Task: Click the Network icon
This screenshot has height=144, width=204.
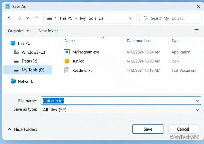Action: [13, 81]
